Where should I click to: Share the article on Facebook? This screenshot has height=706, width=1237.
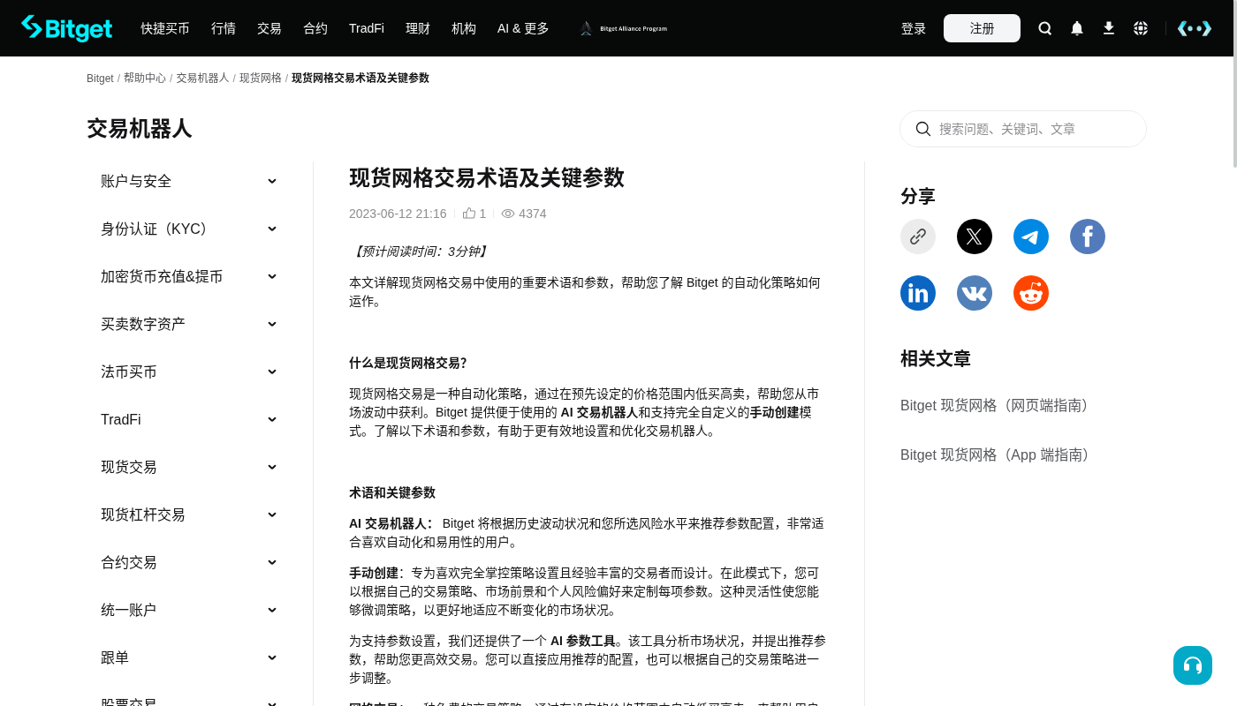click(x=1088, y=237)
